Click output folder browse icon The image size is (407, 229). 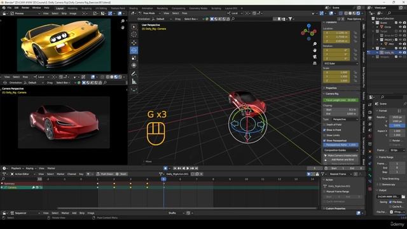click(403, 197)
